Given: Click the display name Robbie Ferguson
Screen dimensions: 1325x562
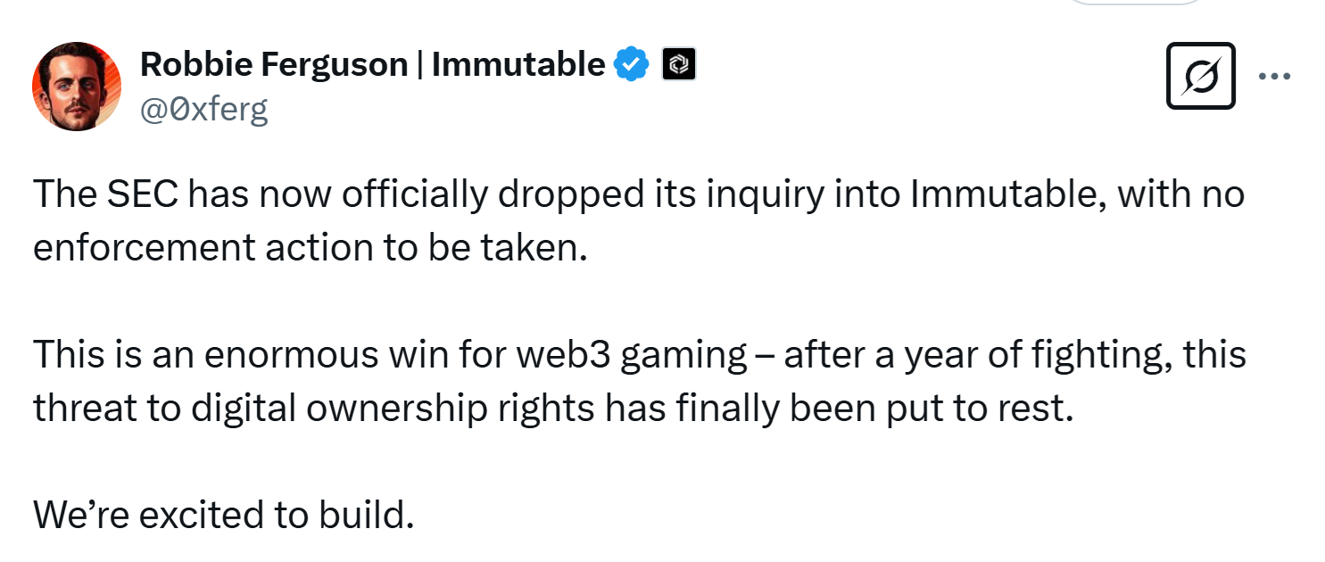Looking at the screenshot, I should pyautogui.click(x=274, y=65).
